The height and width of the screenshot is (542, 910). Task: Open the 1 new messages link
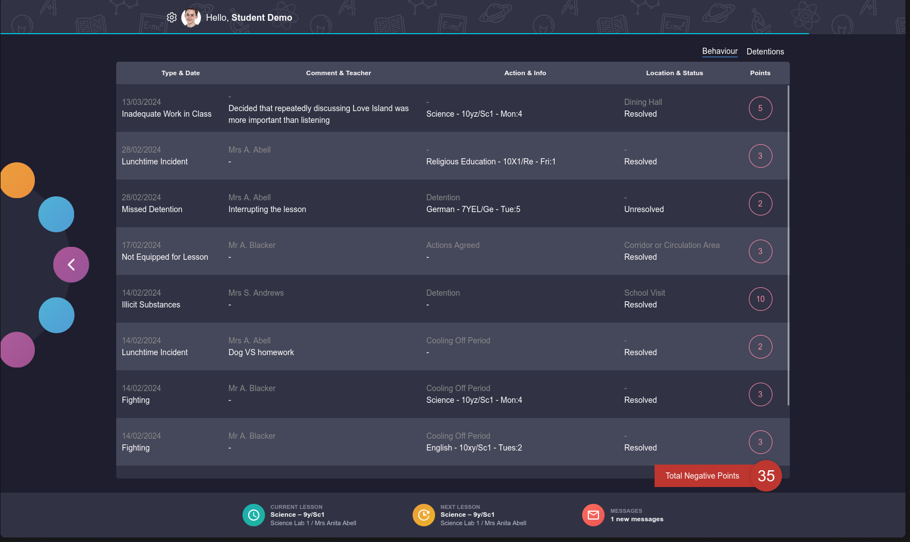point(637,519)
